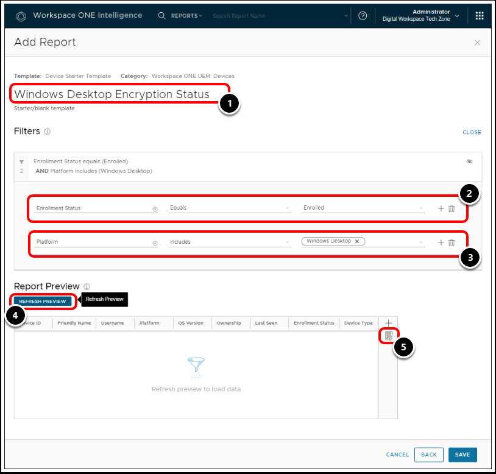Add a column with the plus icon
496x474 pixels.
pos(388,323)
